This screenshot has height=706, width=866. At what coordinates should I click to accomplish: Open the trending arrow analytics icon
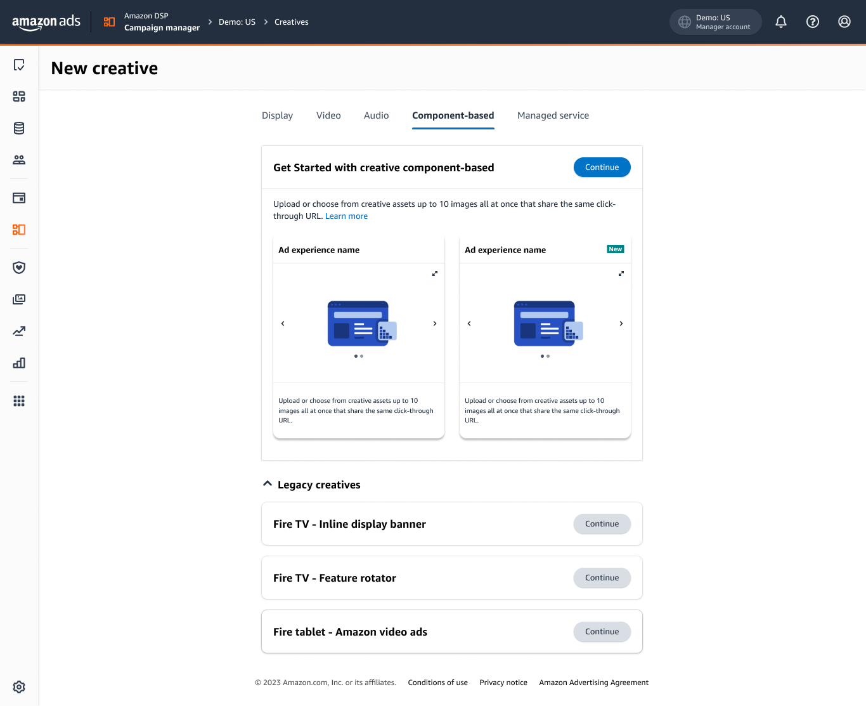click(18, 330)
